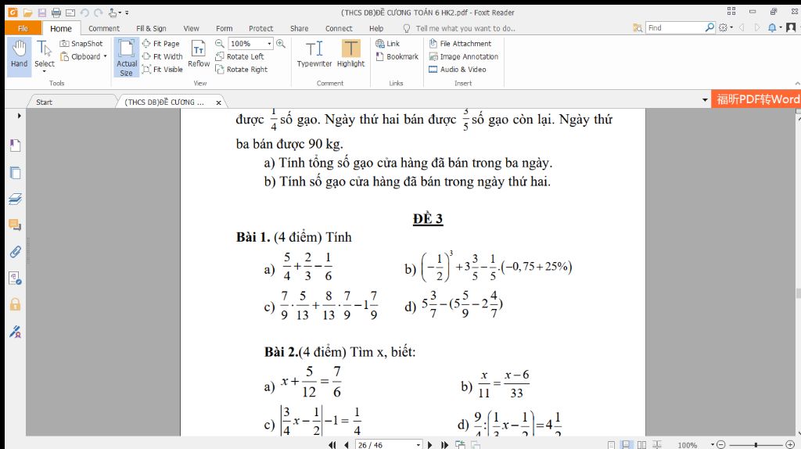
Task: Rotate the page right
Action: click(241, 69)
